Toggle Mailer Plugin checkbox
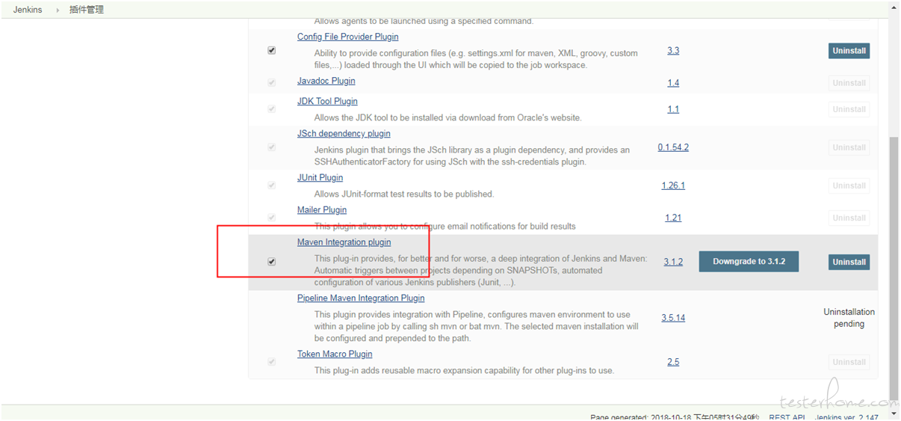This screenshot has width=901, height=421. point(271,218)
